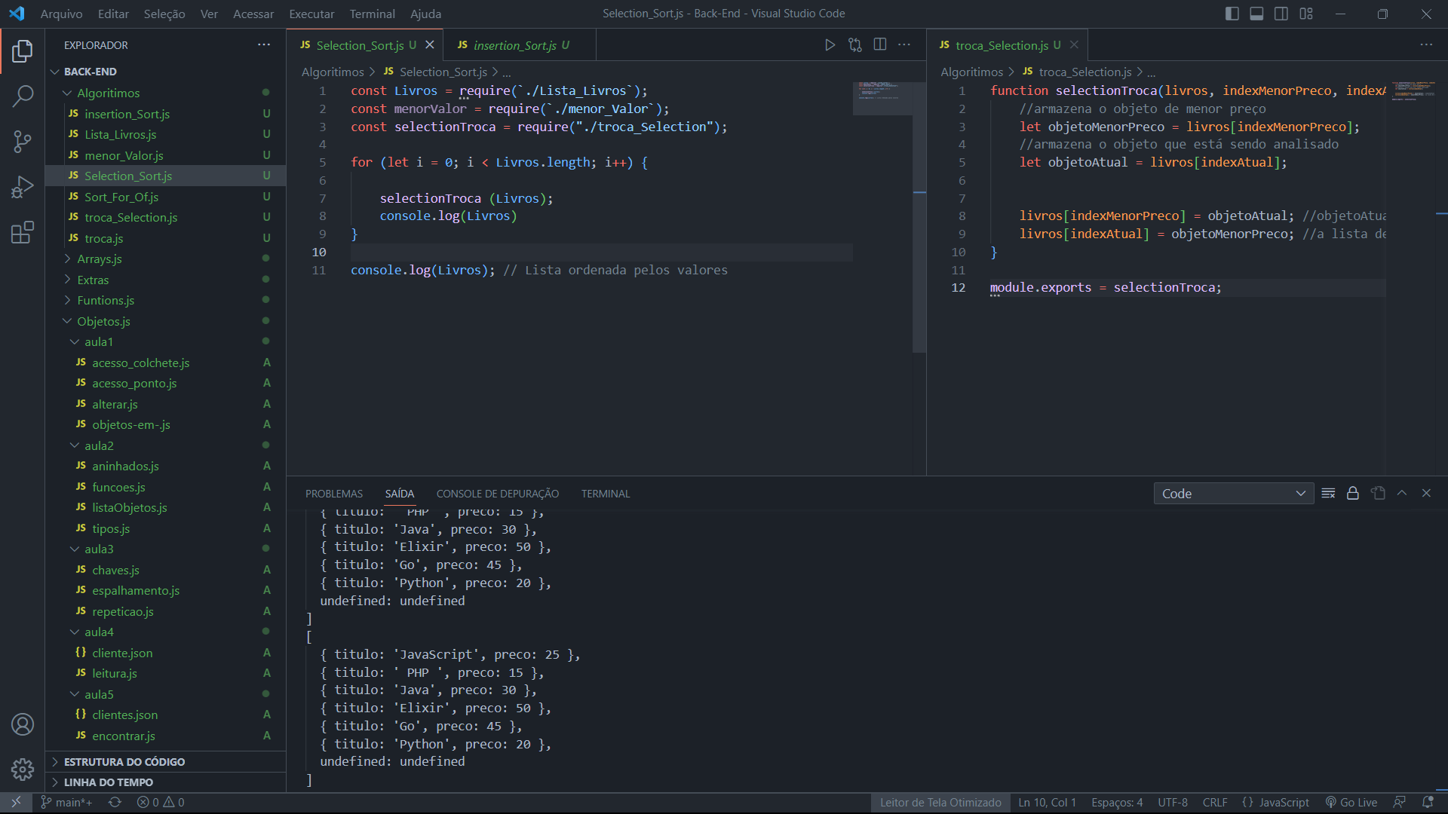Close the bottom panel
The width and height of the screenshot is (1448, 814).
tap(1426, 493)
